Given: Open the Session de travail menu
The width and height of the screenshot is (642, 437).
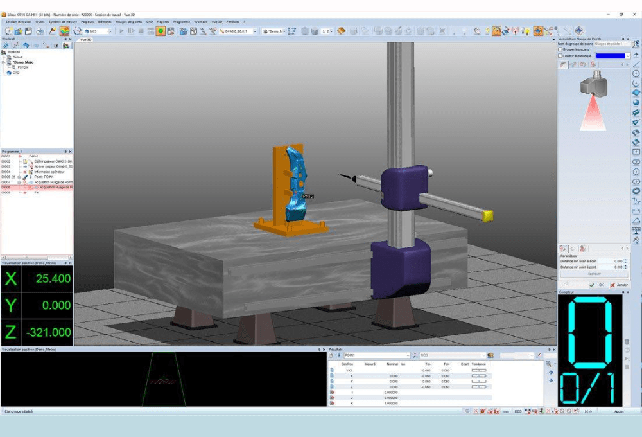Looking at the screenshot, I should pos(19,22).
